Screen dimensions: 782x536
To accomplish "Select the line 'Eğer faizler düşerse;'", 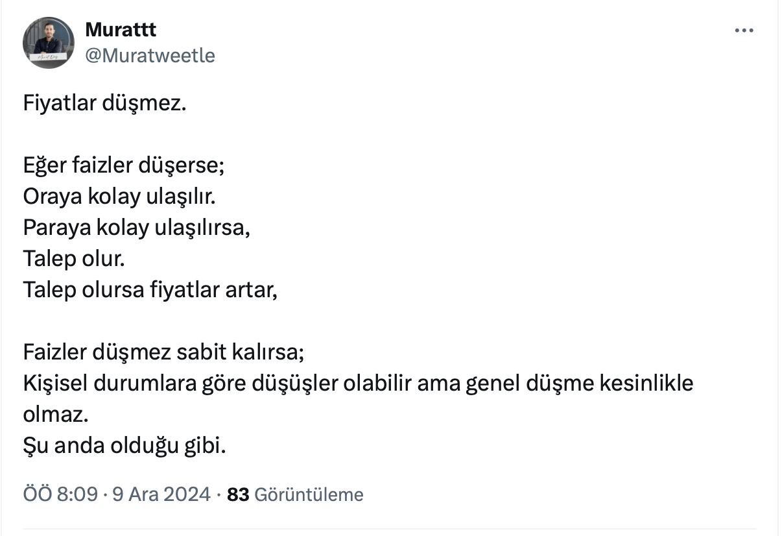I will pos(124,165).
